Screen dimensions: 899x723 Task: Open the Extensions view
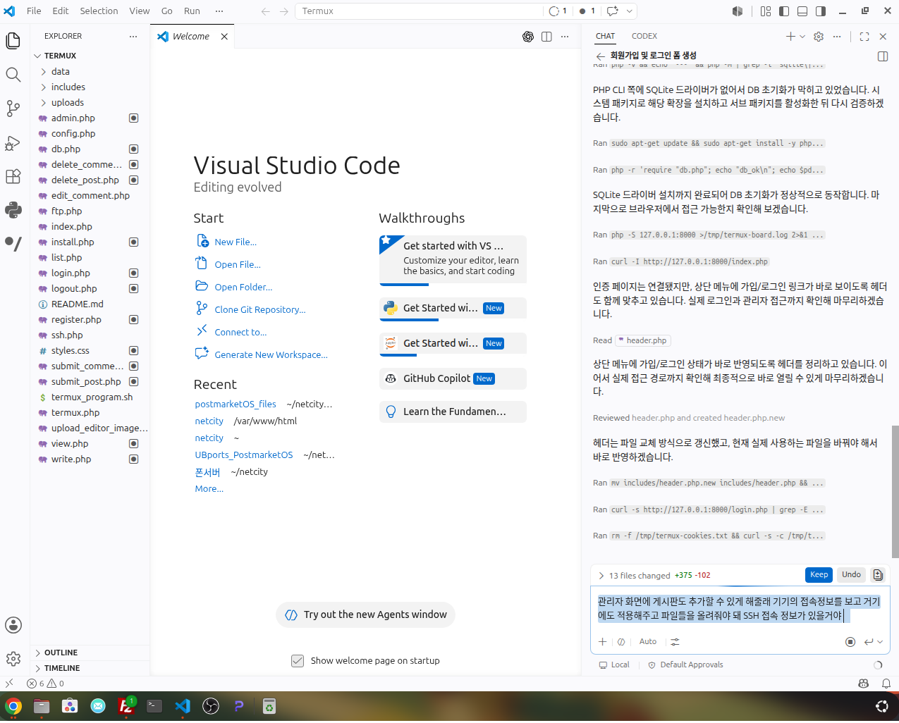tap(13, 176)
